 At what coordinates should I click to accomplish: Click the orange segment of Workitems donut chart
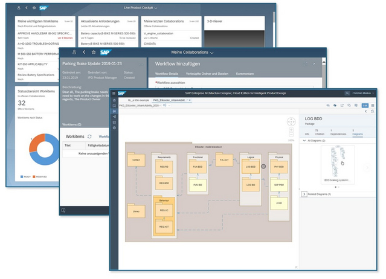pyautogui.click(x=36, y=143)
